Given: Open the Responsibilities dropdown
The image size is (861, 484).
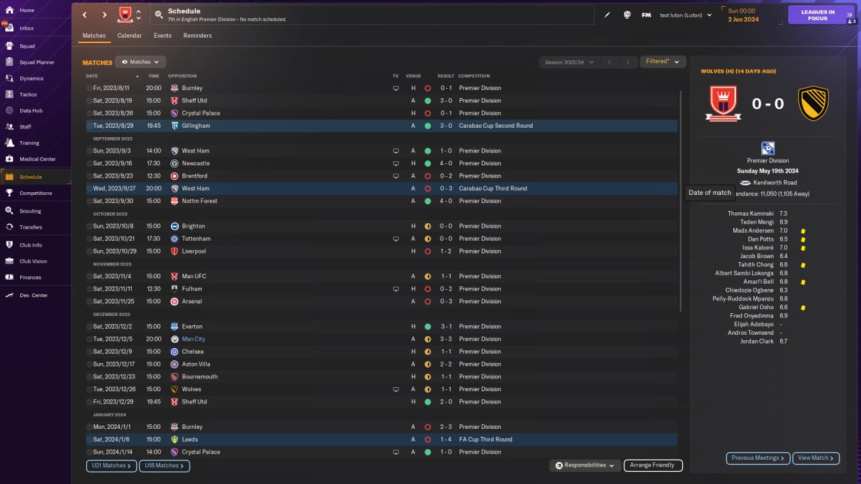Looking at the screenshot, I should 585,465.
